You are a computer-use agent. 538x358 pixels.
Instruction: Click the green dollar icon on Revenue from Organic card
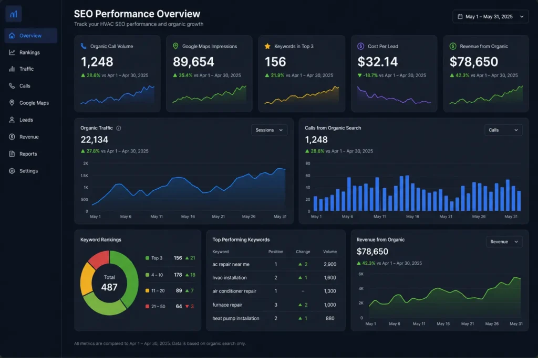[453, 46]
